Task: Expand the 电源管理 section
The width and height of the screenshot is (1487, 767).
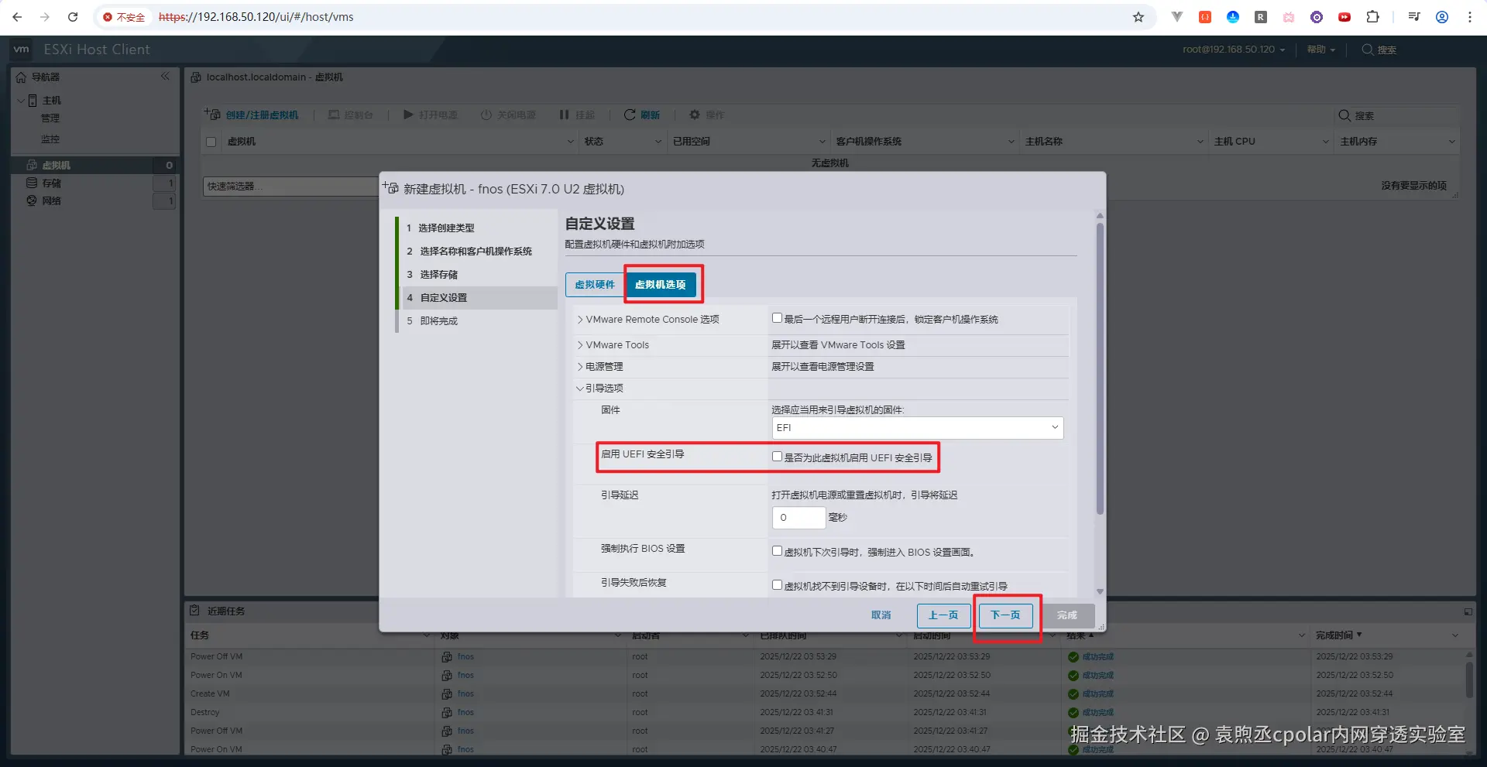Action: click(x=580, y=367)
